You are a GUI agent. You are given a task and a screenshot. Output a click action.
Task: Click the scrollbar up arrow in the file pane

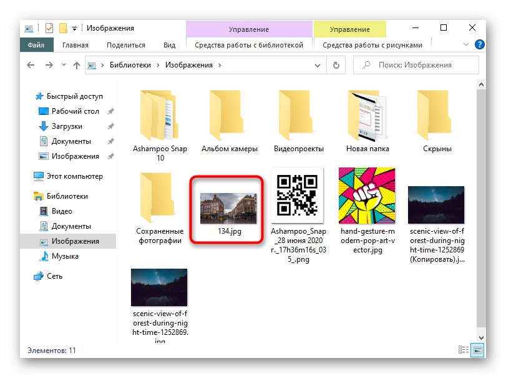point(481,84)
